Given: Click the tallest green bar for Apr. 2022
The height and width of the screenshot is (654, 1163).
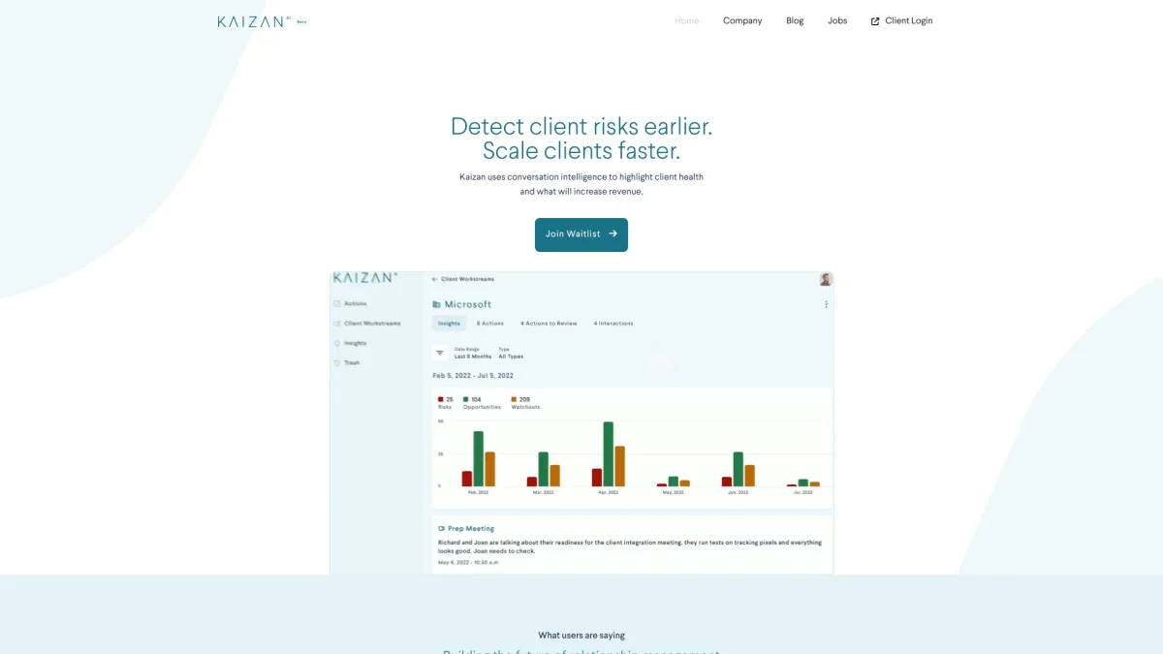Looking at the screenshot, I should click(608, 453).
